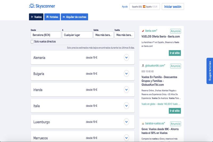
Task: Expand the Italia destination row
Action: (x=126, y=106)
